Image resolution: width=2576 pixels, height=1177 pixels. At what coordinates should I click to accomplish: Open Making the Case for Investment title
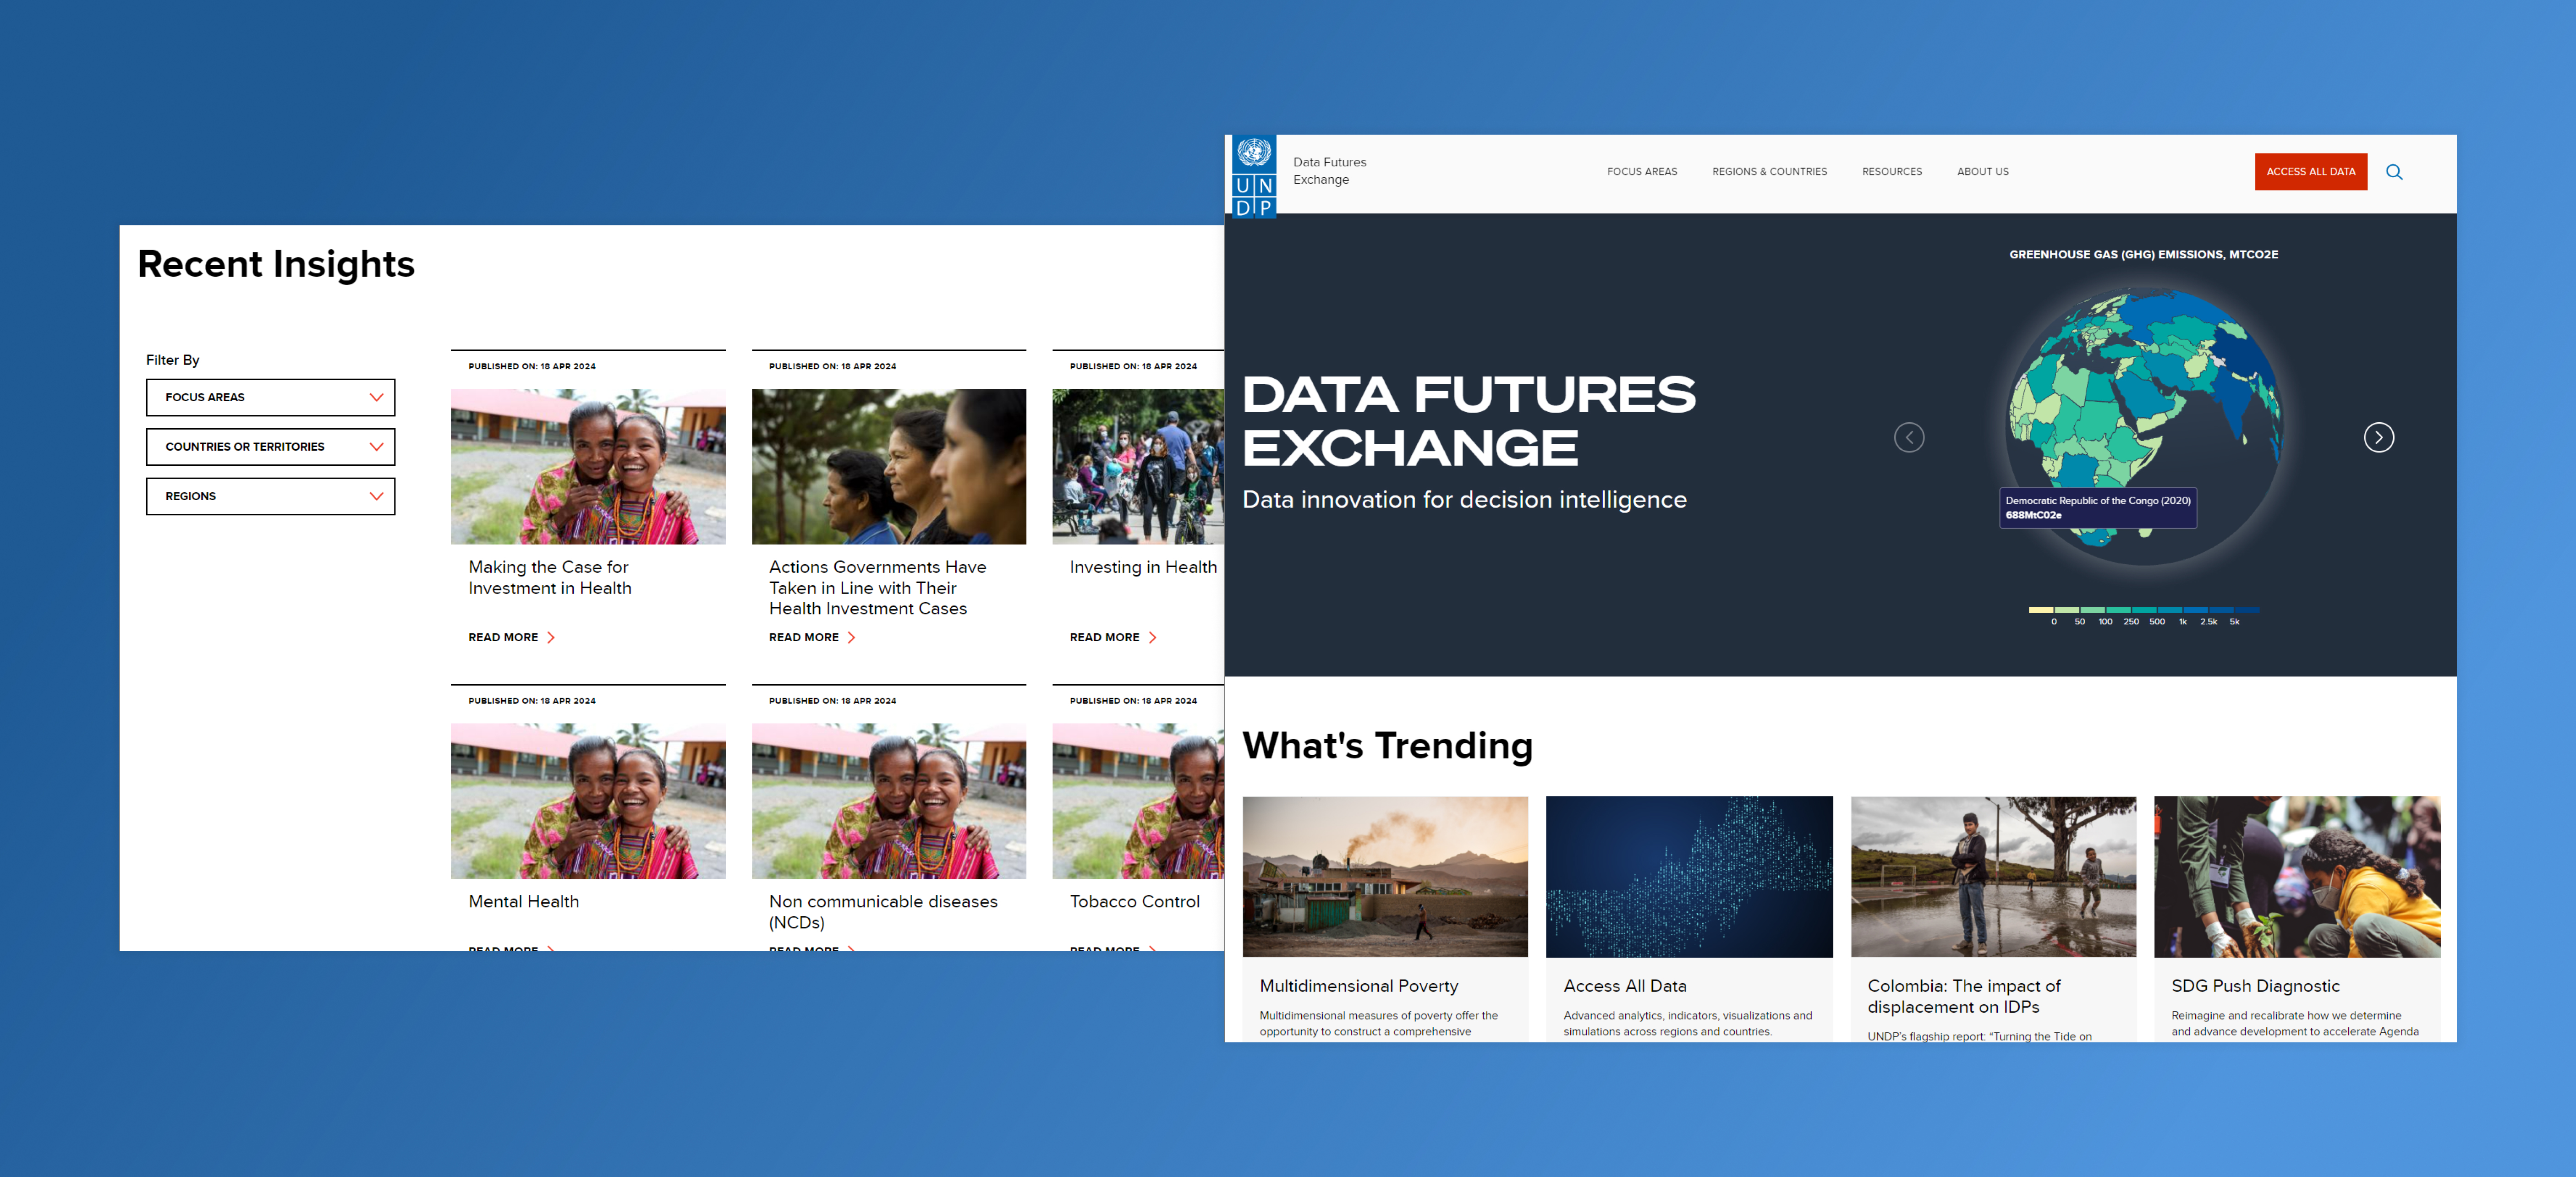point(550,578)
